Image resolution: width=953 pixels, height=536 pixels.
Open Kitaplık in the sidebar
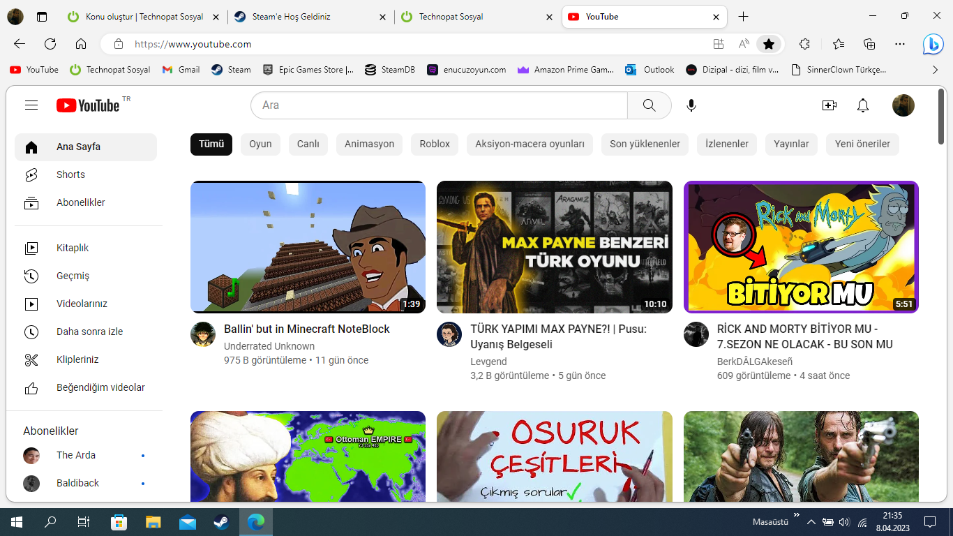pos(86,248)
